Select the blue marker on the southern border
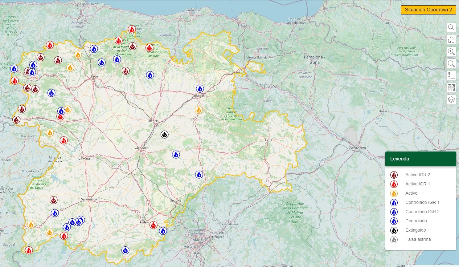The height and width of the screenshot is (267, 459). pos(125,250)
